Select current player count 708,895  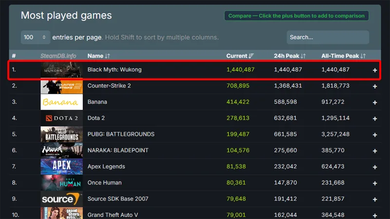[x=238, y=86]
